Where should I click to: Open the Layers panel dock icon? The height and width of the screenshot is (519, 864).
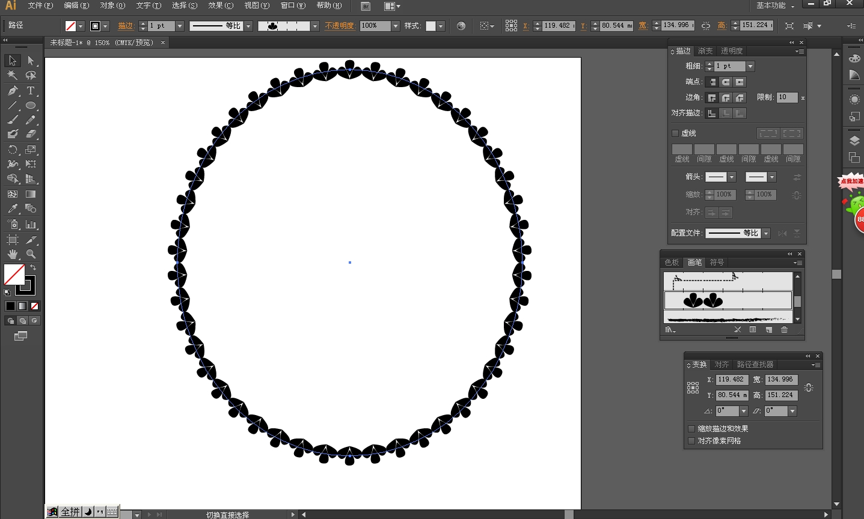tap(854, 141)
